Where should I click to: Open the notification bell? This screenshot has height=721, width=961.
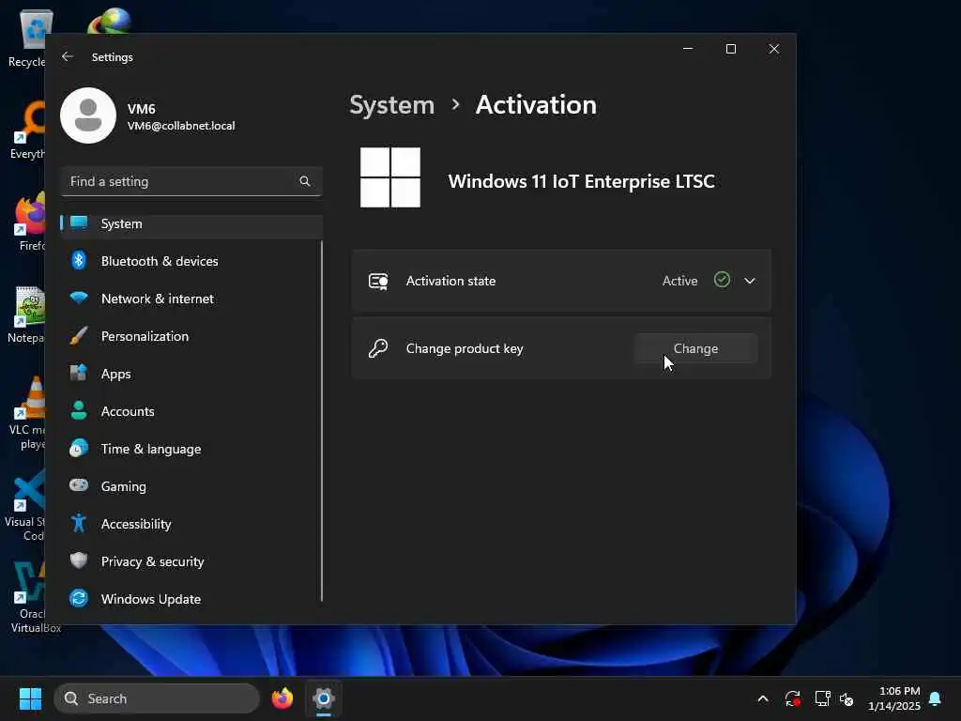point(936,698)
